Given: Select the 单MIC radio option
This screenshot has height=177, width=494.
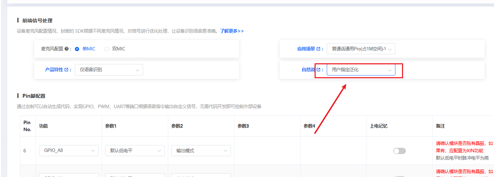Looking at the screenshot, I should click(77, 49).
